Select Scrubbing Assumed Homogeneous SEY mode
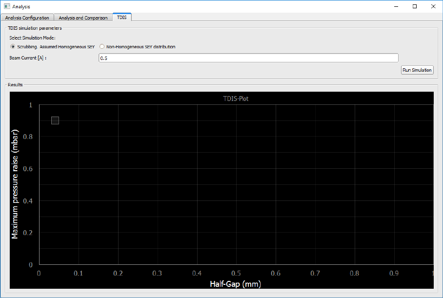The image size is (443, 298). click(x=52, y=47)
